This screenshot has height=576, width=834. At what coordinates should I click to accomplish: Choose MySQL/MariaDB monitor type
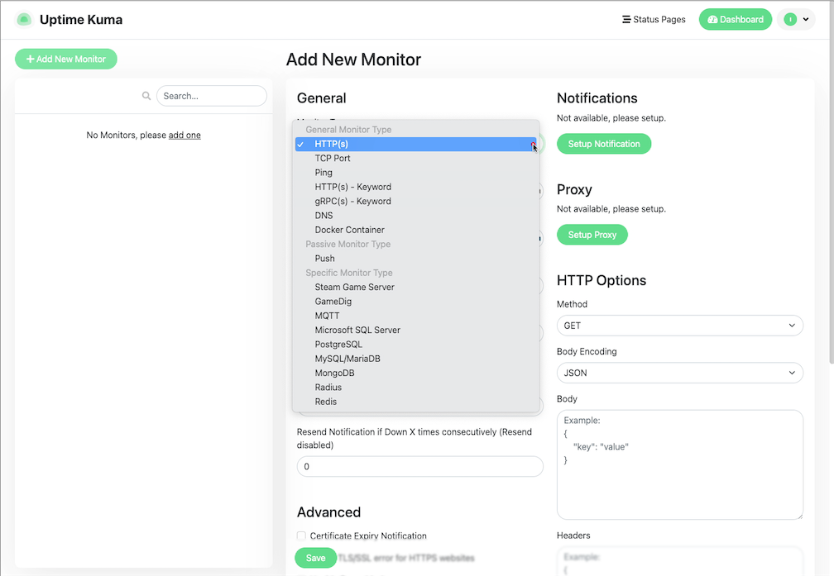pyautogui.click(x=416, y=359)
